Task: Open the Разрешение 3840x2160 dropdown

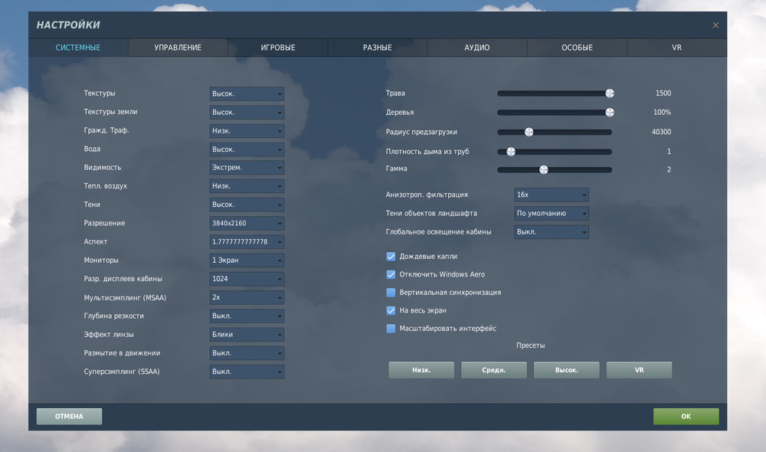Action: (247, 223)
